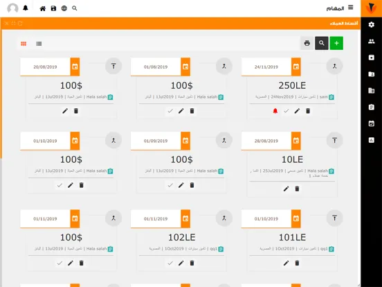This screenshot has height=287, width=382.
Task: Mark the 102LE installment as paid
Action: pos(170,263)
